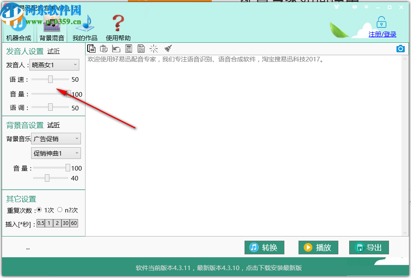Click the broom clear-text toolbar icon

[168, 49]
